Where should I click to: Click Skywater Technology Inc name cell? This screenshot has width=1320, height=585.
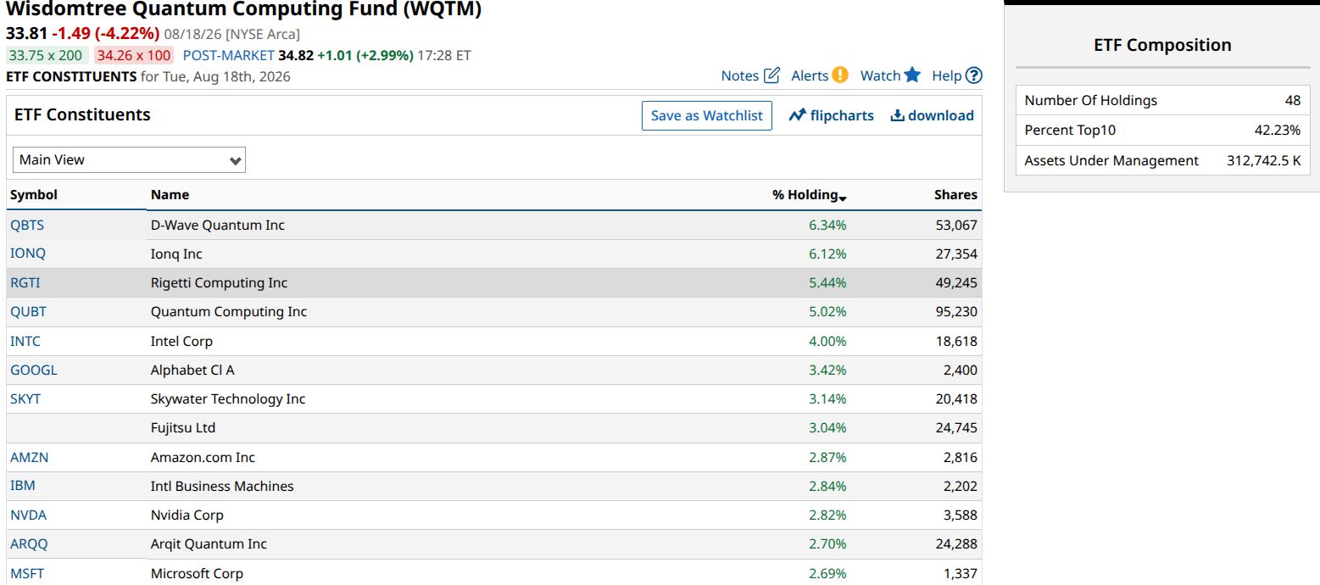tap(228, 398)
